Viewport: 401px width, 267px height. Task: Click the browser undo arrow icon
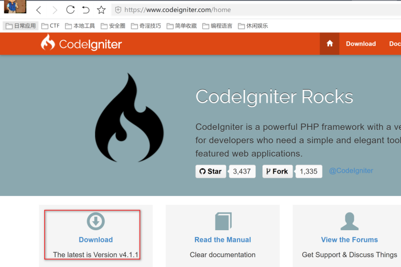tap(86, 9)
